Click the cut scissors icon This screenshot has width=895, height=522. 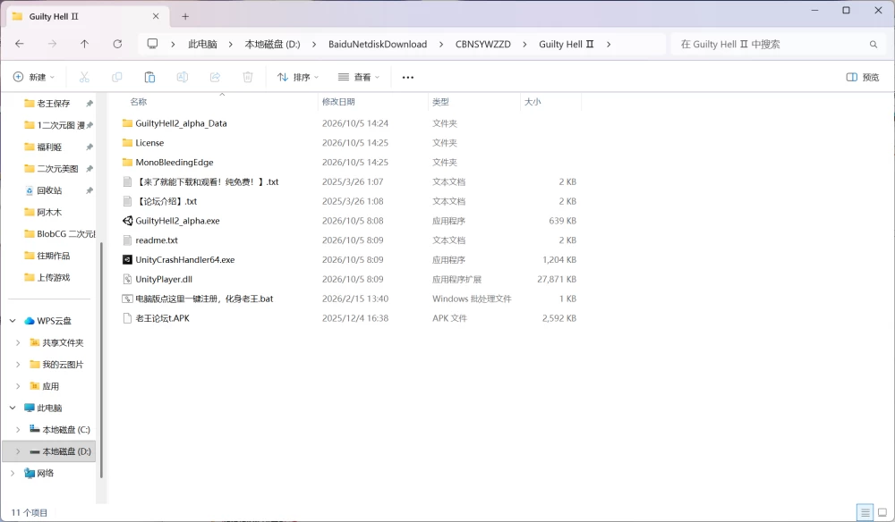pyautogui.click(x=84, y=77)
